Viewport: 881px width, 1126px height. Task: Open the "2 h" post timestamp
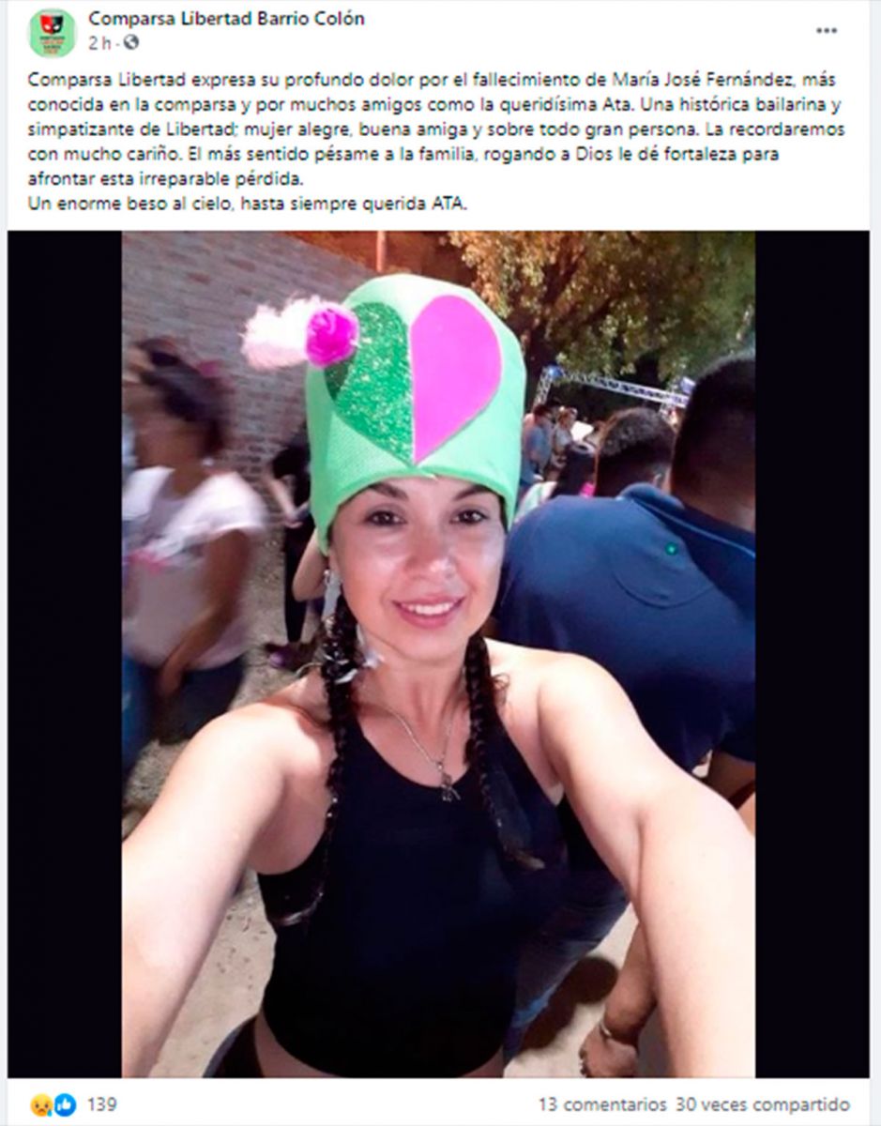(99, 42)
